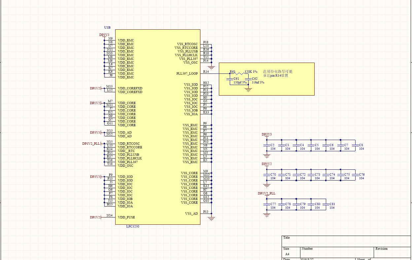Select the Chinese placement note text
Viewport: 412px width, 260px height.
[278, 73]
